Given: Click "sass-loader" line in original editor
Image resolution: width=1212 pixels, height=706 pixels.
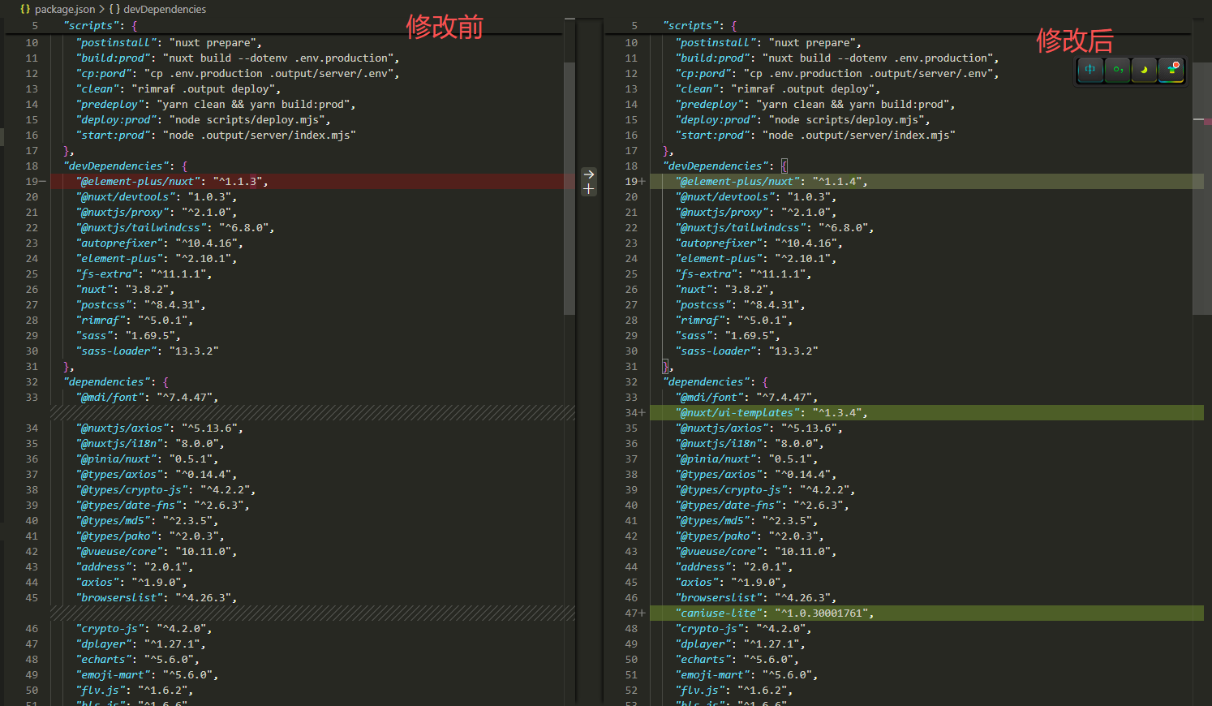Looking at the screenshot, I should click(x=147, y=351).
